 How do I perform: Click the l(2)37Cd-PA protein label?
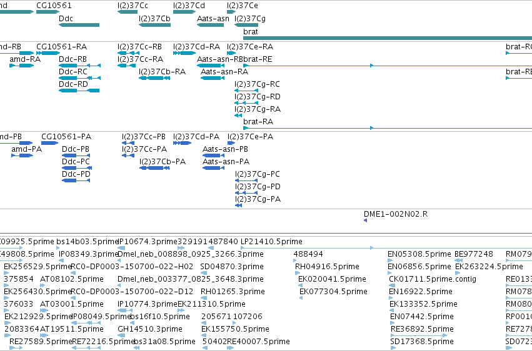[196, 137]
